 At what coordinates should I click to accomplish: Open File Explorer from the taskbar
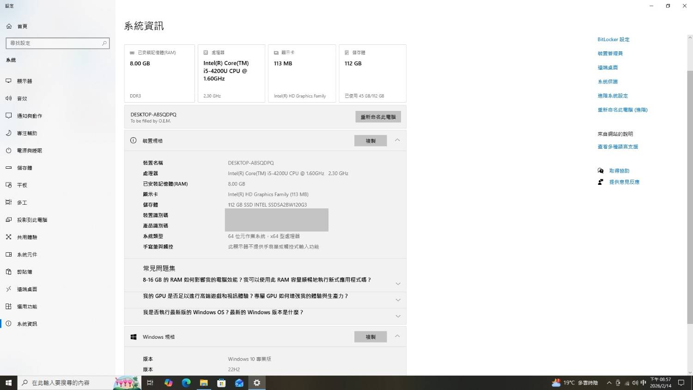click(204, 383)
